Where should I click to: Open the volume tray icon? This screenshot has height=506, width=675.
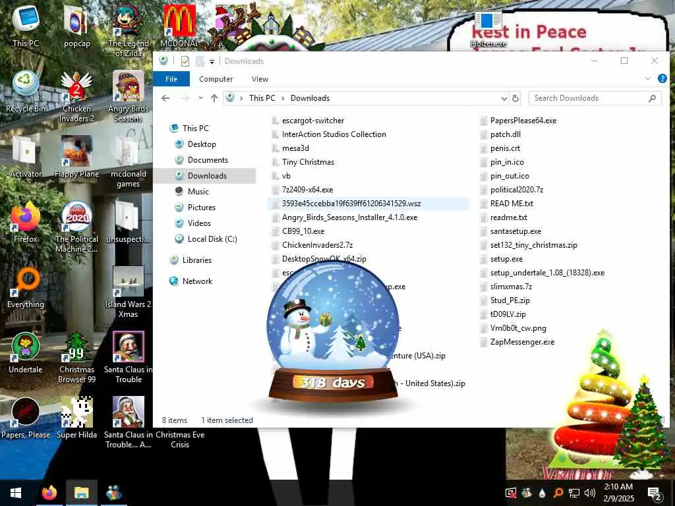point(590,493)
